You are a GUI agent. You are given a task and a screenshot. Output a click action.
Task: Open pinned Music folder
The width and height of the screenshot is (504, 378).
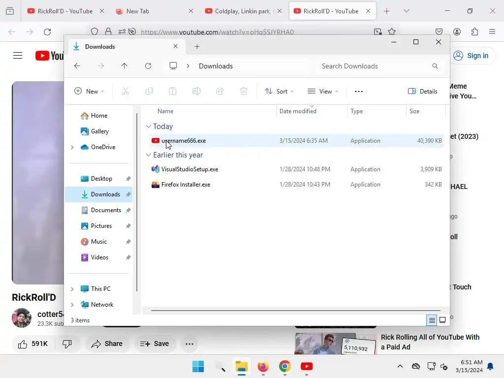(x=98, y=242)
